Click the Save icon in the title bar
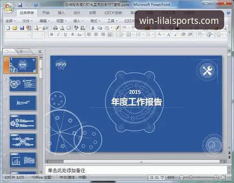The image size is (234, 183). tap(20, 5)
